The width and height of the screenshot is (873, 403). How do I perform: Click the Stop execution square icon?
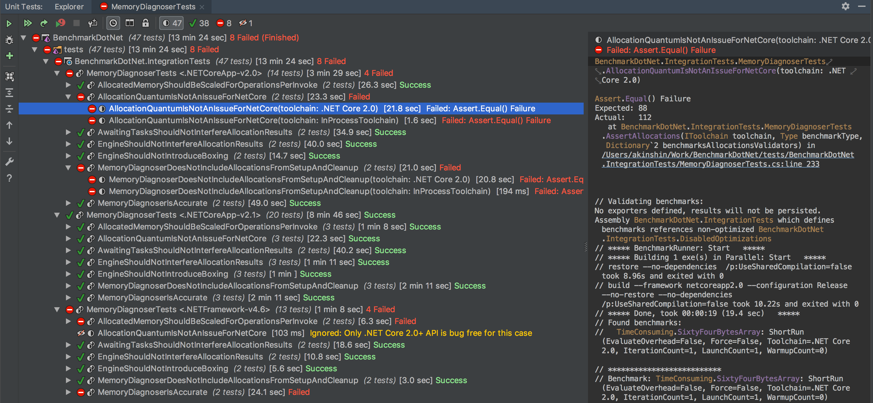tap(77, 23)
